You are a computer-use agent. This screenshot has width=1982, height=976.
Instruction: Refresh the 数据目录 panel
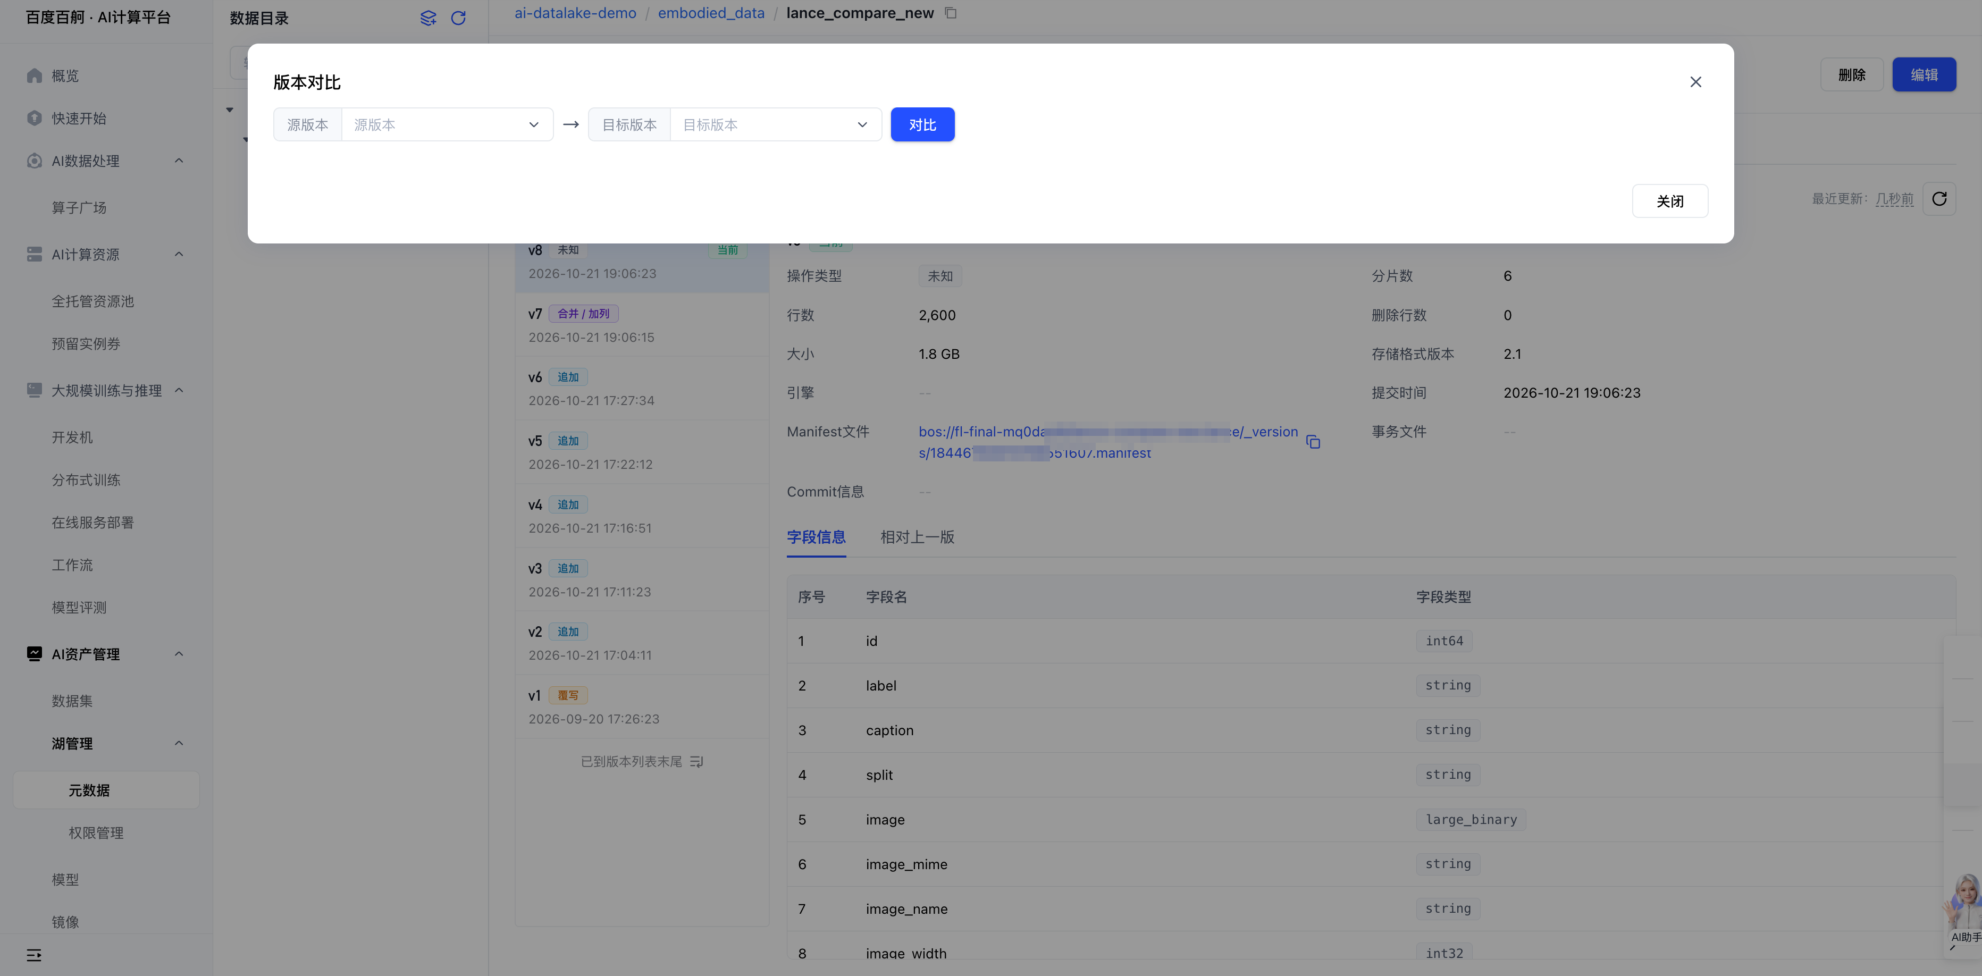click(x=459, y=18)
